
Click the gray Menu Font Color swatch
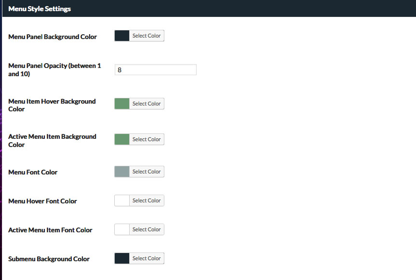122,172
